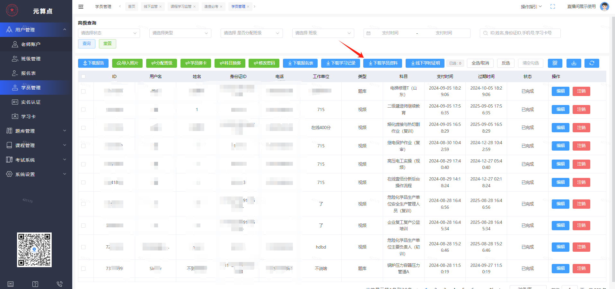Click the 全选/取消 button
615x289 pixels.
click(x=480, y=63)
